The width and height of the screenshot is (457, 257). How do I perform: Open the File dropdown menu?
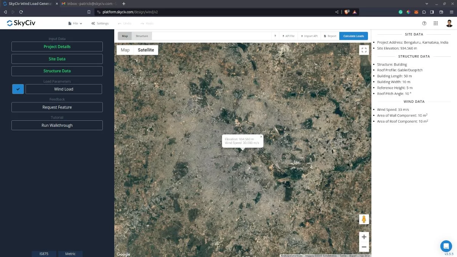pos(75,23)
